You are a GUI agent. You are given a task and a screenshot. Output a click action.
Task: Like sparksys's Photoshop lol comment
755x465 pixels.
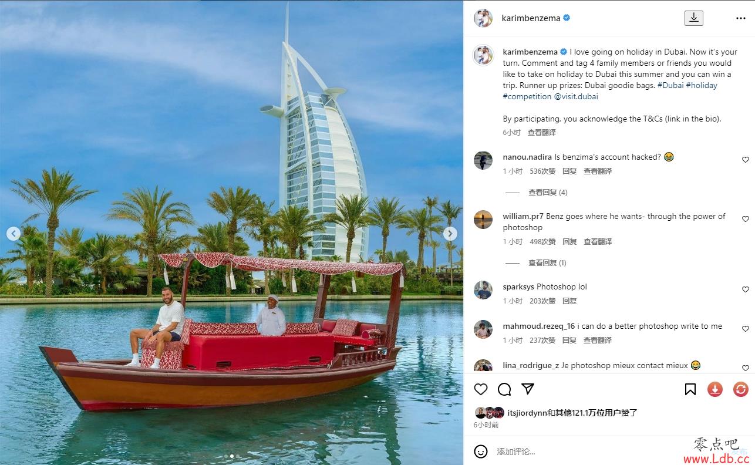[746, 289]
